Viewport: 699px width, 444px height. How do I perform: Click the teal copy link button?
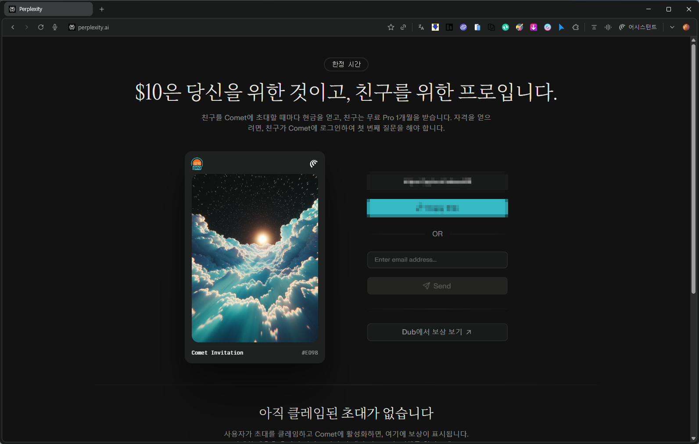(x=437, y=208)
